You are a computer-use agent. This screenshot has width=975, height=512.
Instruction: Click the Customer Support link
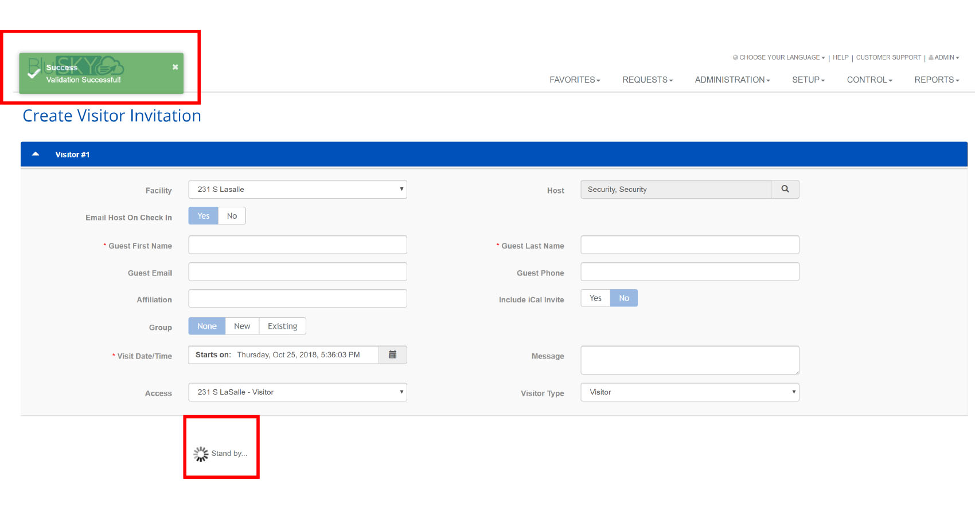(x=888, y=57)
